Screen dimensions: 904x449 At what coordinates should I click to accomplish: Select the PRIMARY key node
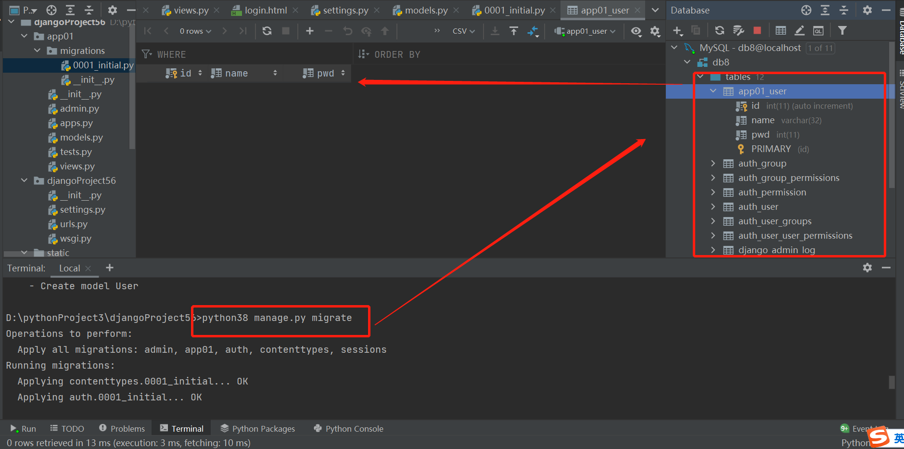coord(773,149)
